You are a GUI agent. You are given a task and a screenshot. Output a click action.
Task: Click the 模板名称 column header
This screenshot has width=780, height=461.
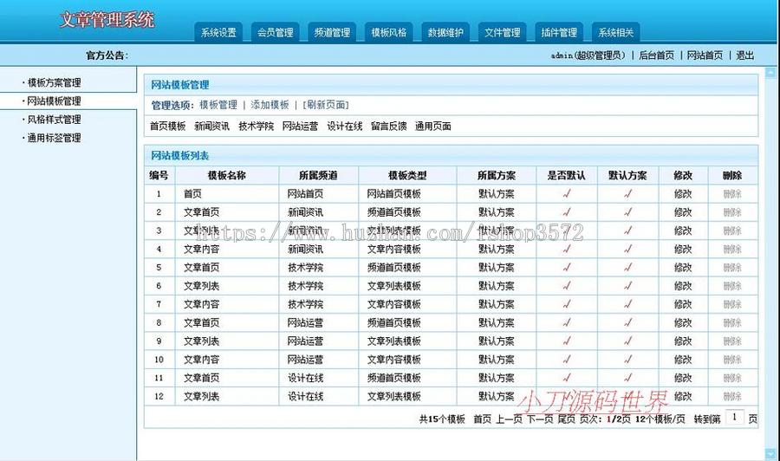227,176
